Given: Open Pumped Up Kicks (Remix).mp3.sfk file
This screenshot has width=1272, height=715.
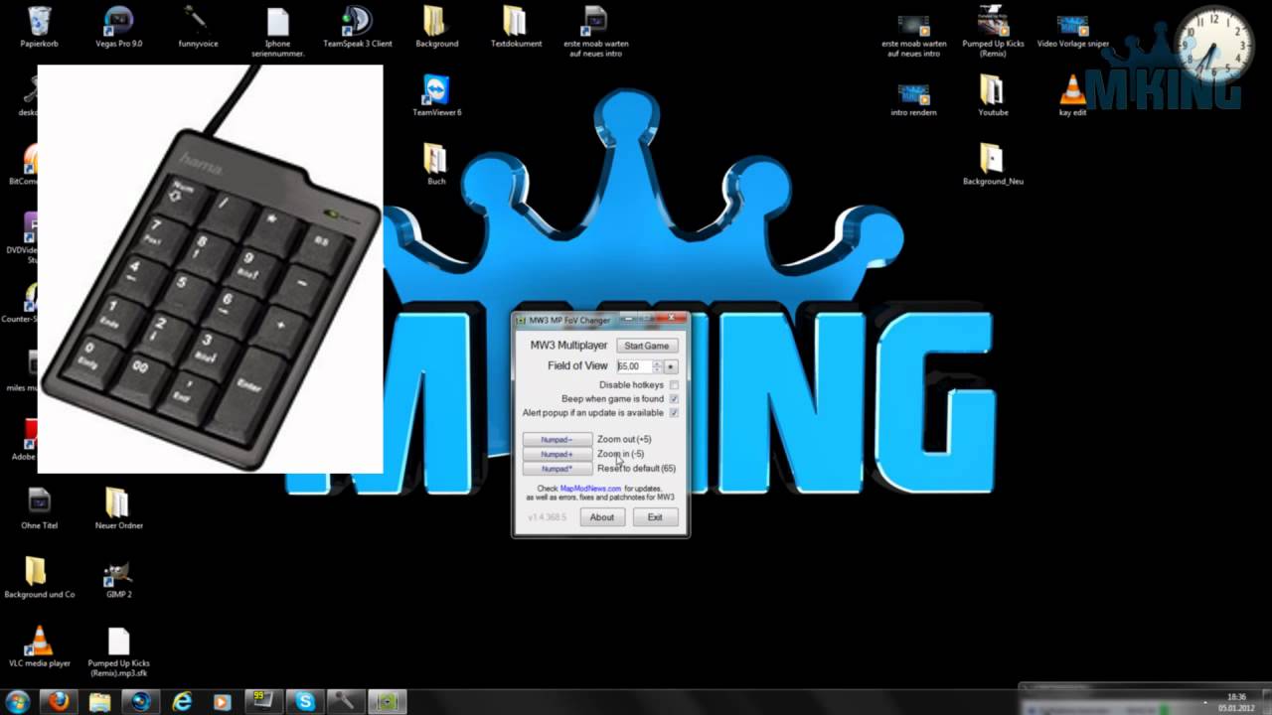Looking at the screenshot, I should 118,651.
